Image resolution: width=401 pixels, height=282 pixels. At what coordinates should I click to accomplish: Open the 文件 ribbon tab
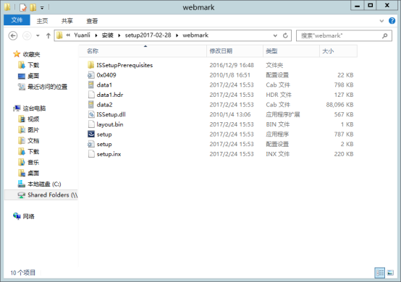pos(17,20)
